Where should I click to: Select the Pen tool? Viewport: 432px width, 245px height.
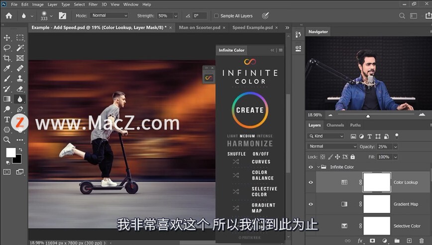tap(20, 109)
